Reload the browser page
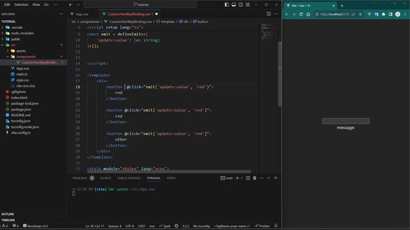 pos(301,14)
